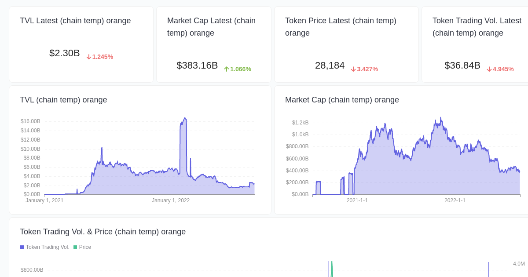Click the purple legend square for Token Trading Vol.

click(x=22, y=247)
